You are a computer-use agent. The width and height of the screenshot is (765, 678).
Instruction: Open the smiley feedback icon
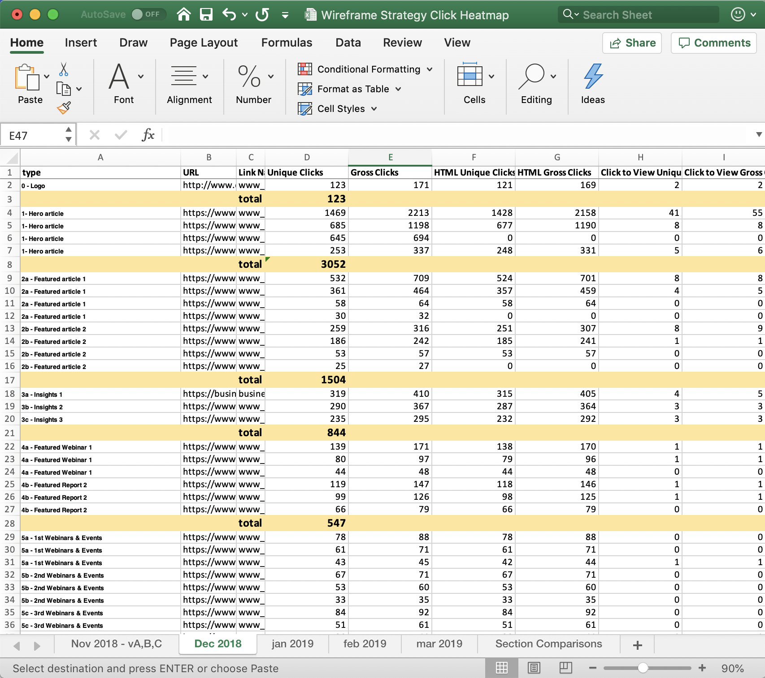(x=738, y=14)
